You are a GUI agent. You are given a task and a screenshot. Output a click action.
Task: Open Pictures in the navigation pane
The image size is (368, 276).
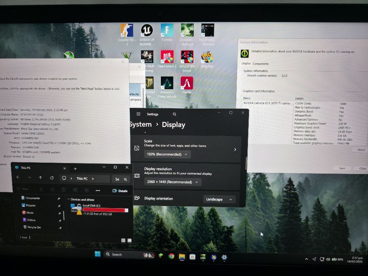tap(30, 205)
